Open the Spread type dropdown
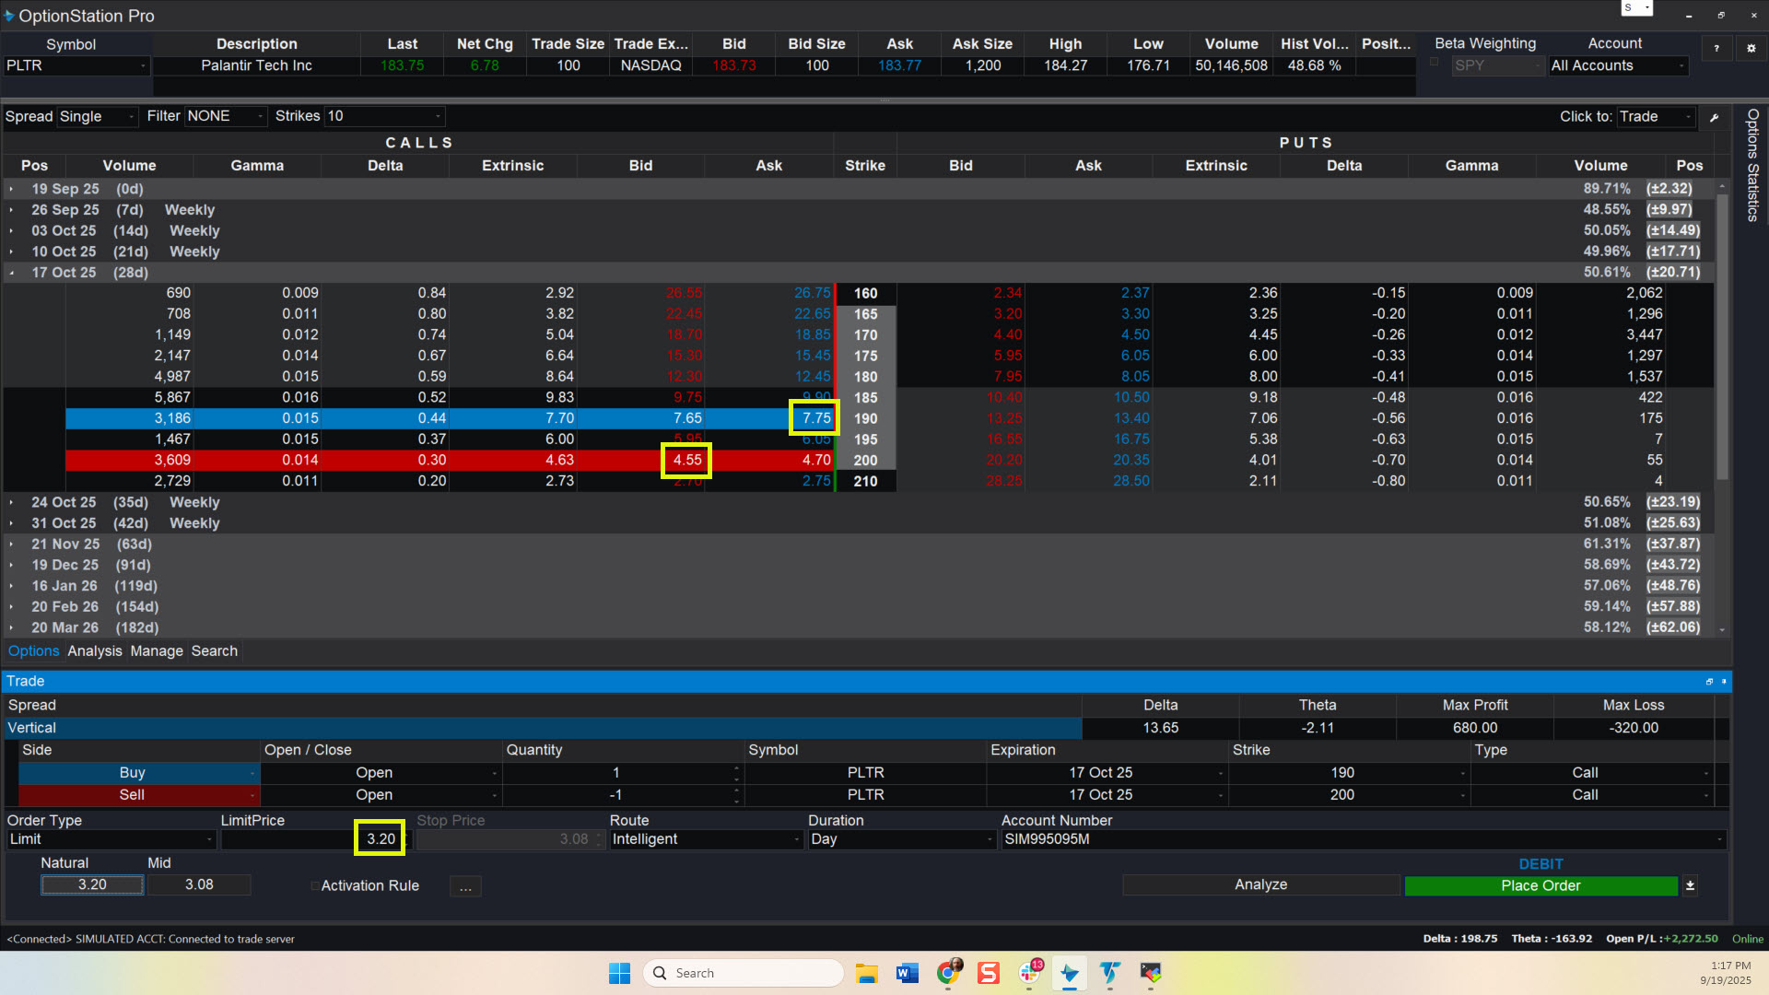 tap(97, 117)
